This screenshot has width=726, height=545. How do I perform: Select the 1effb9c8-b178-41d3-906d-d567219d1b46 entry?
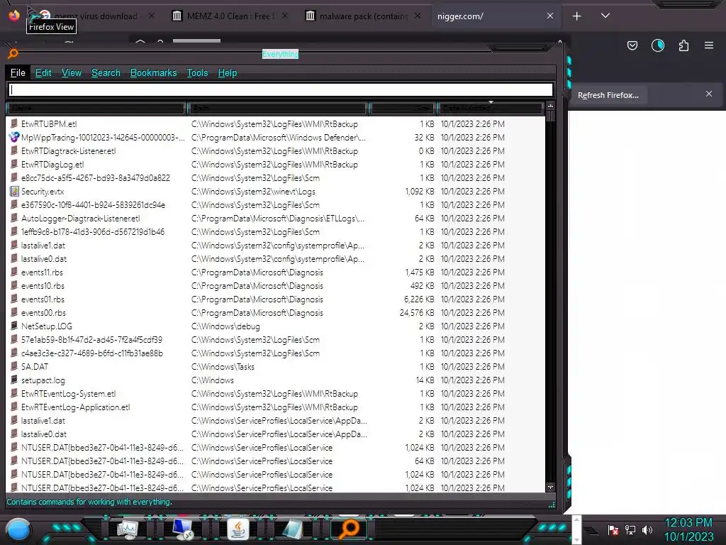coord(93,232)
